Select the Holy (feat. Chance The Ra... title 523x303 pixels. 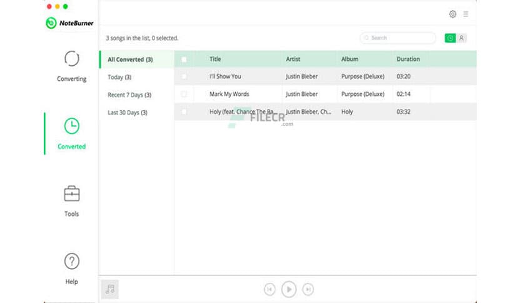click(241, 112)
